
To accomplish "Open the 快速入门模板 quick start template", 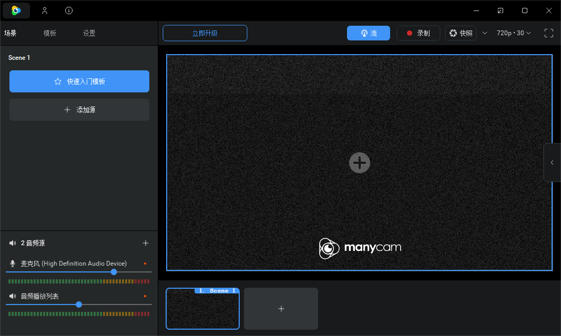I will (x=79, y=81).
